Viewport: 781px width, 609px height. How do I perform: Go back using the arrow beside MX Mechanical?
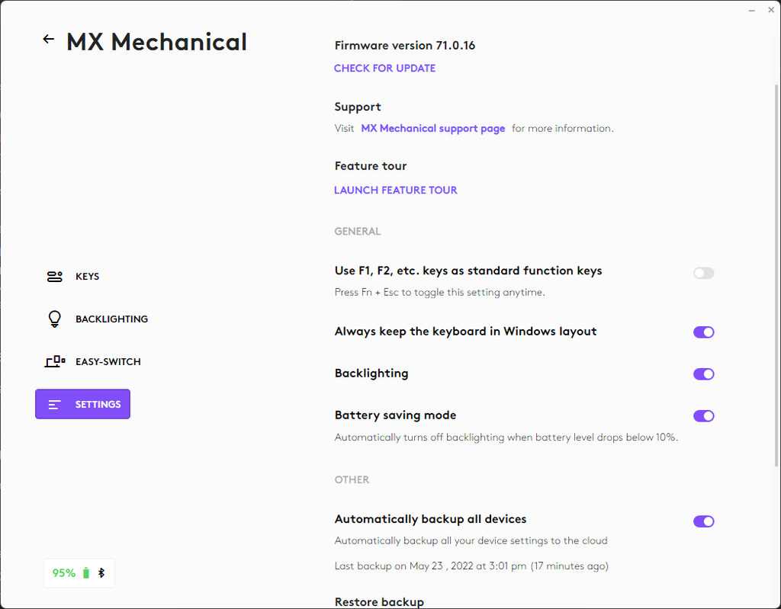(x=49, y=40)
